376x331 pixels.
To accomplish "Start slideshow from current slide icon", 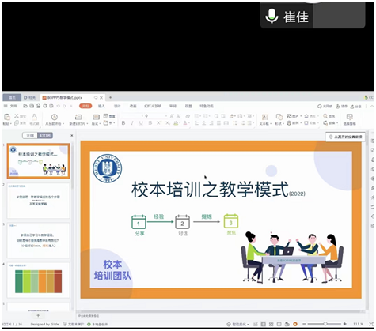I will coord(55,117).
